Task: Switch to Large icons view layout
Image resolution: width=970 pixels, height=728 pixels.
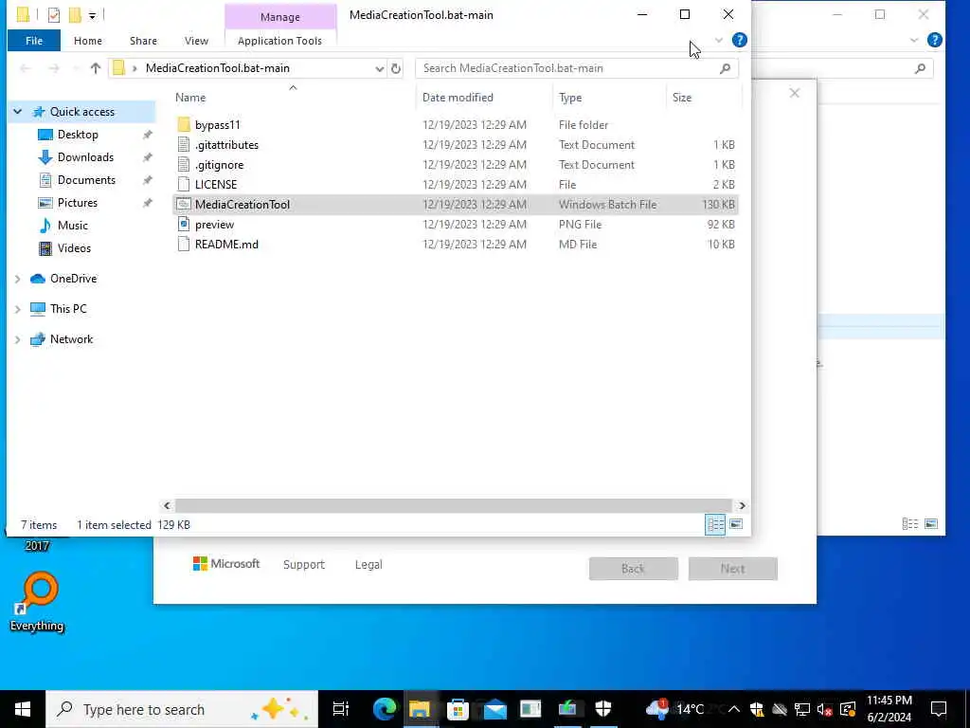Action: click(735, 524)
